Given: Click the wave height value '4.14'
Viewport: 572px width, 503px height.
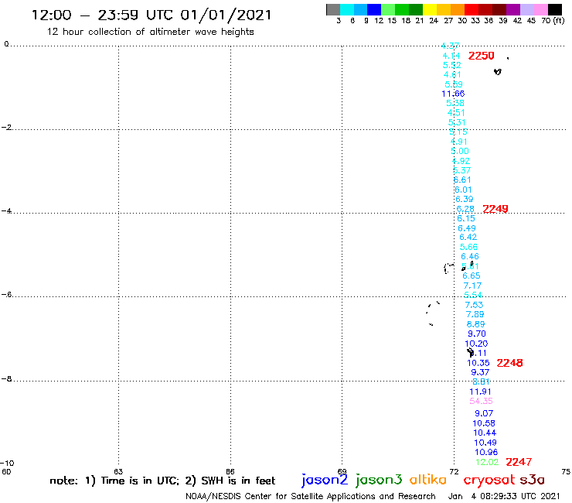Looking at the screenshot, I should click(x=451, y=56).
